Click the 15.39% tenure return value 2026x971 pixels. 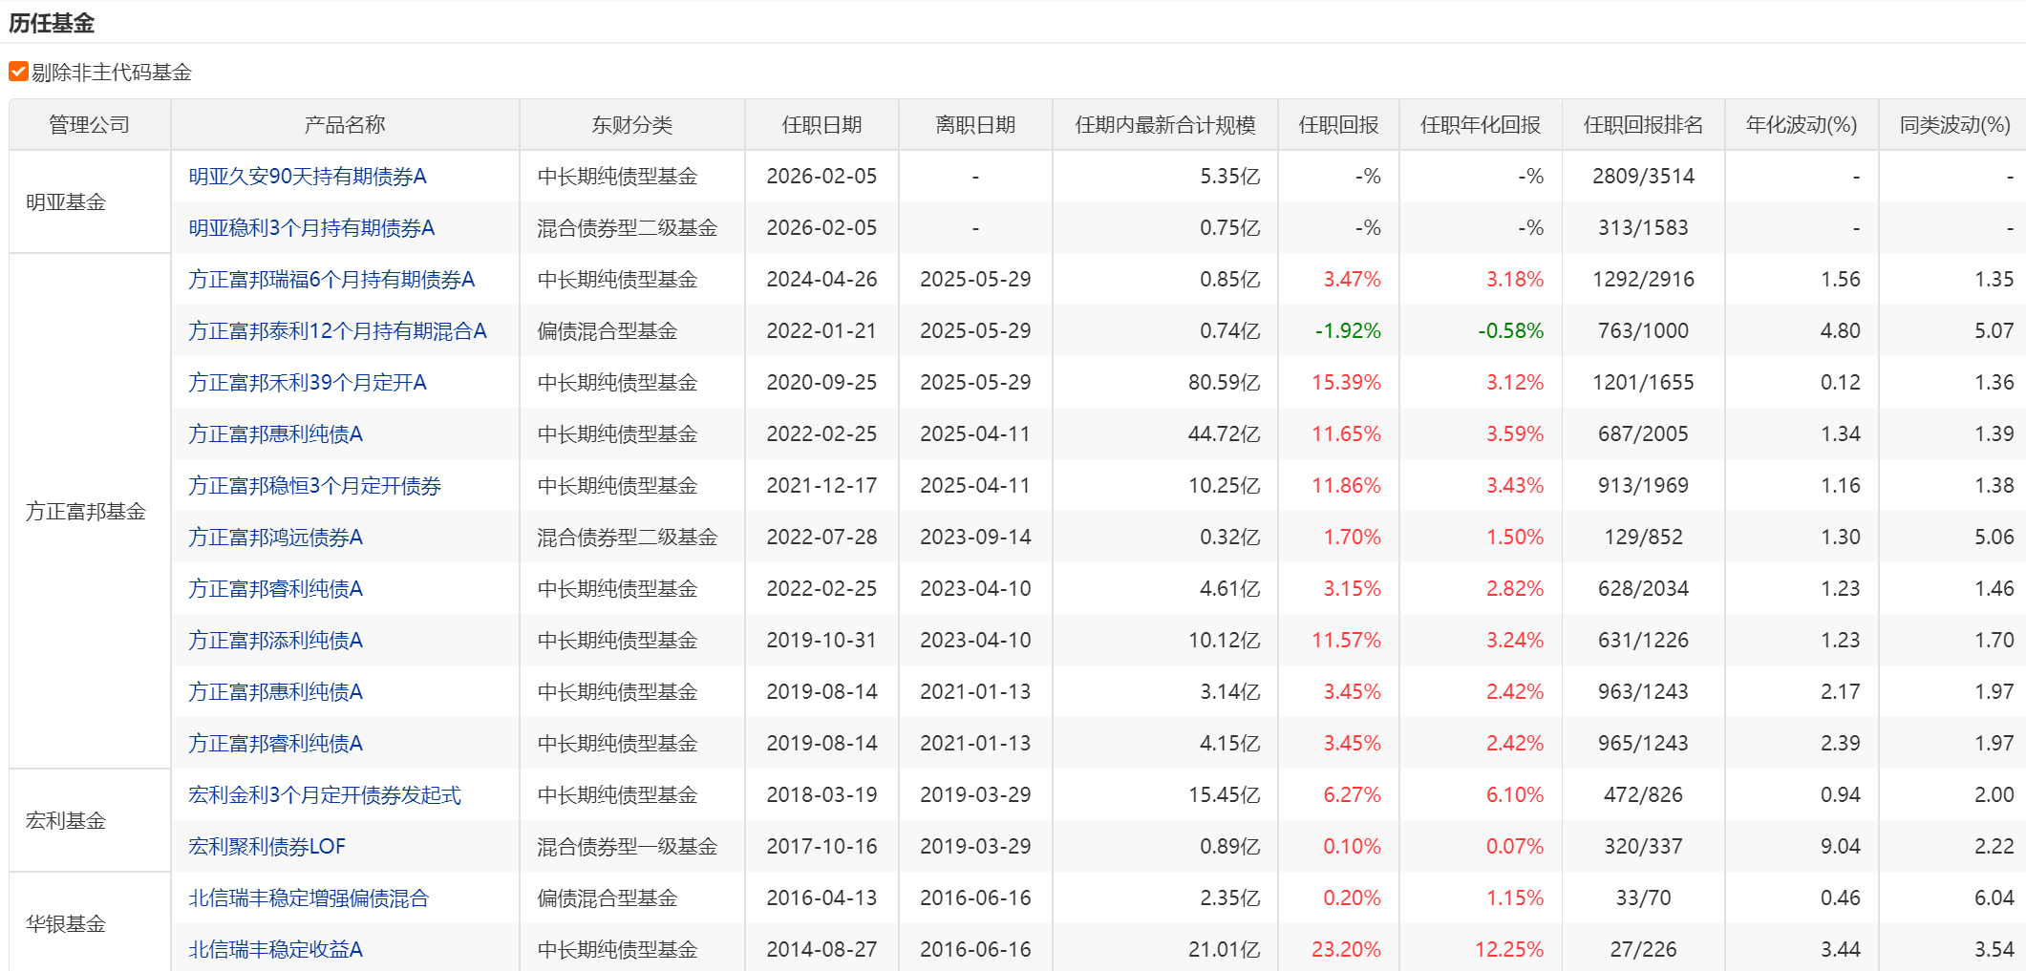coord(1346,383)
